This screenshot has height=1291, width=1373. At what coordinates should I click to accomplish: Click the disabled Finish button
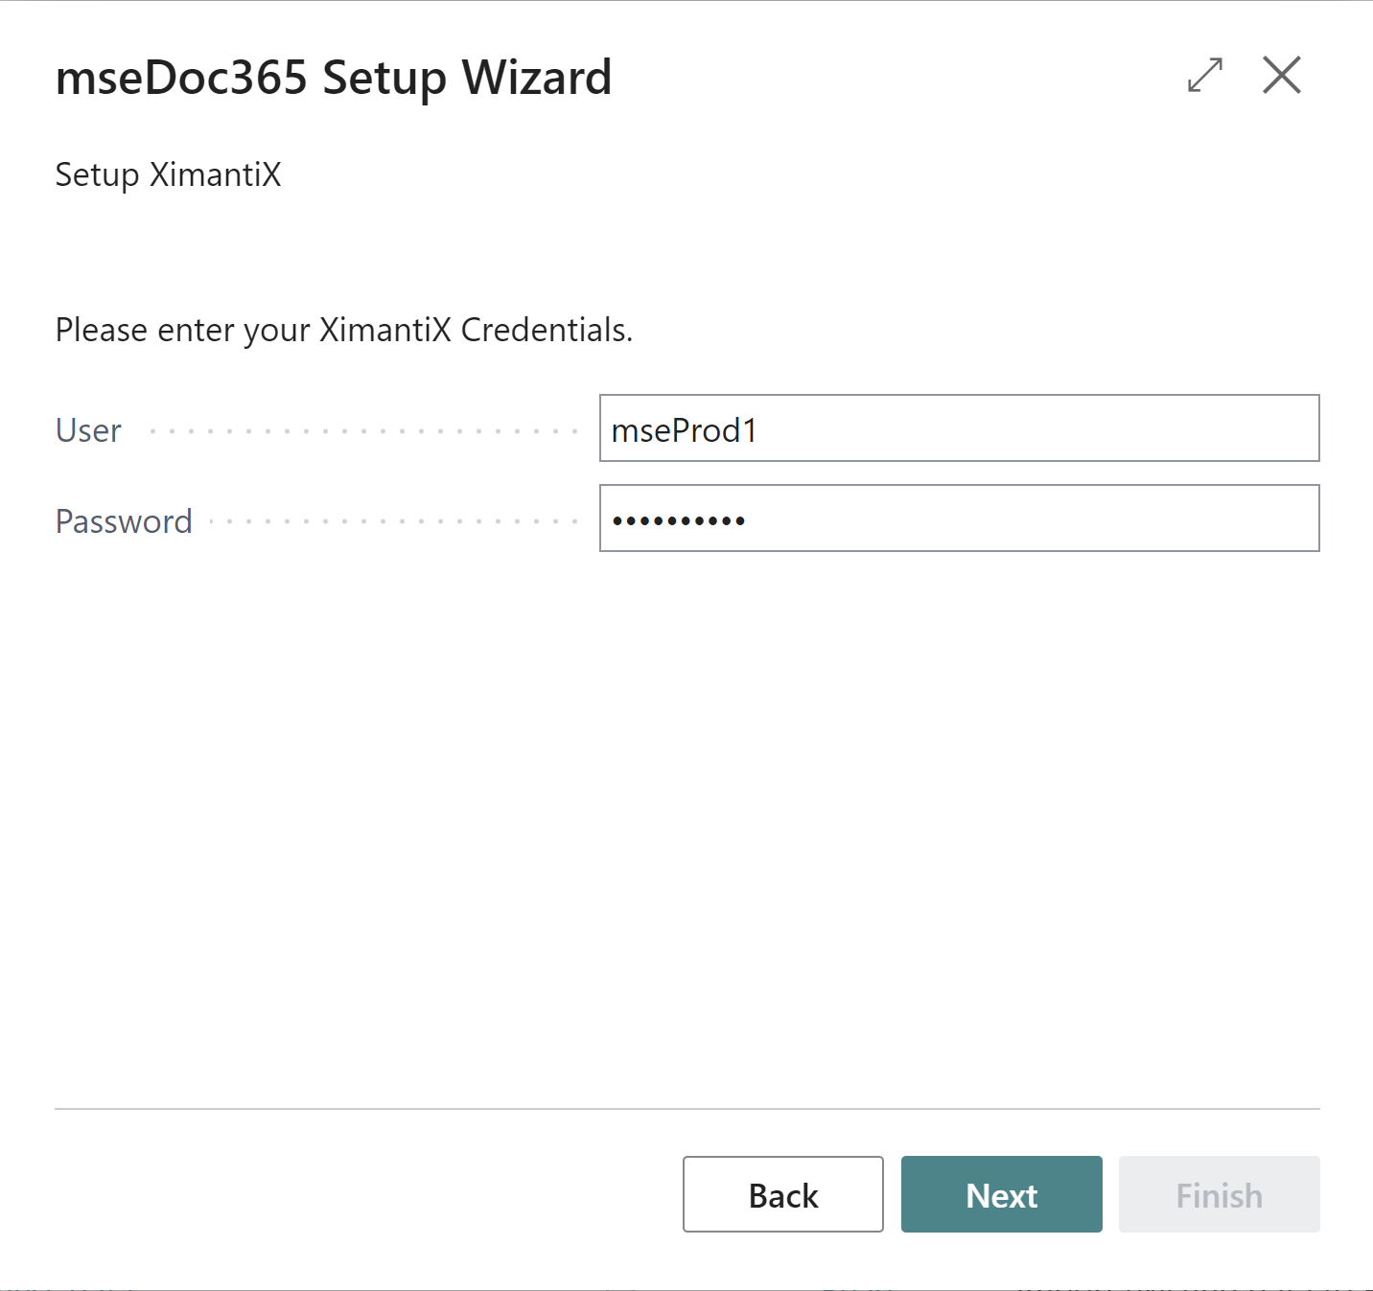click(x=1219, y=1194)
